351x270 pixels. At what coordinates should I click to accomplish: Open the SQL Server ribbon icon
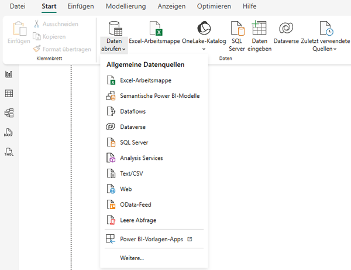pyautogui.click(x=237, y=28)
